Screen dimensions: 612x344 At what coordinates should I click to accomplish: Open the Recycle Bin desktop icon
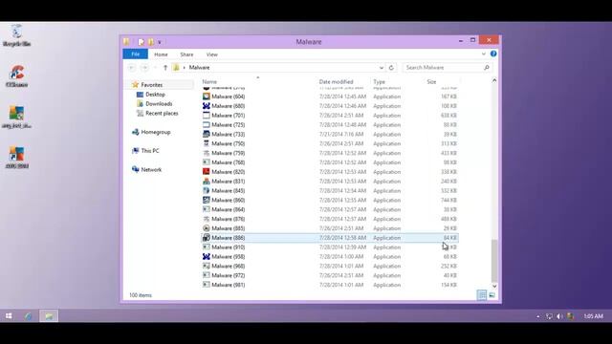(16, 35)
